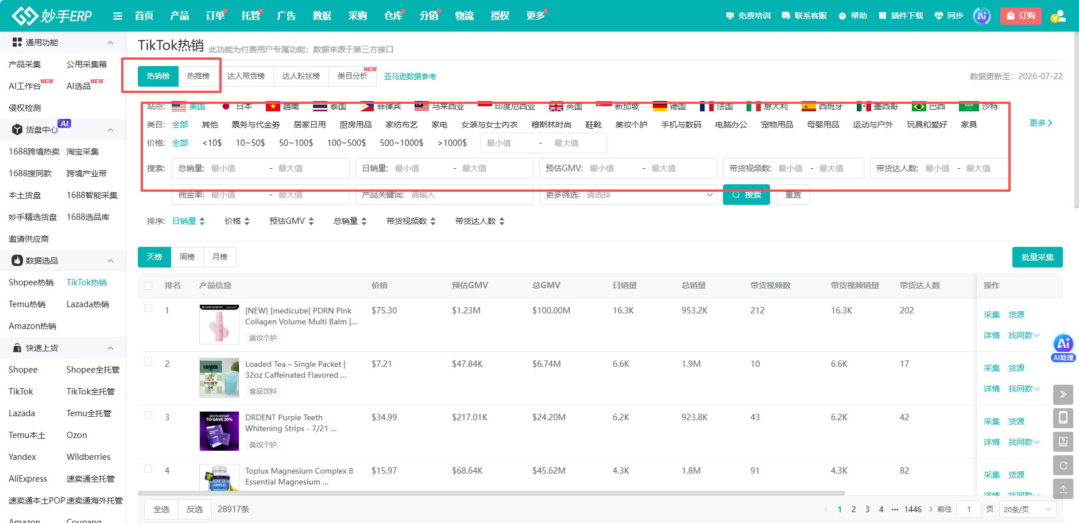This screenshot has width=1079, height=523.
Task: Click the 重置 reset button
Action: pyautogui.click(x=793, y=195)
